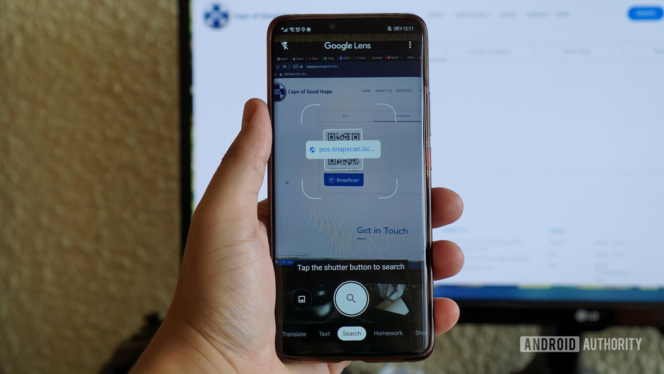Tap the SnapScan button on screen

[343, 179]
